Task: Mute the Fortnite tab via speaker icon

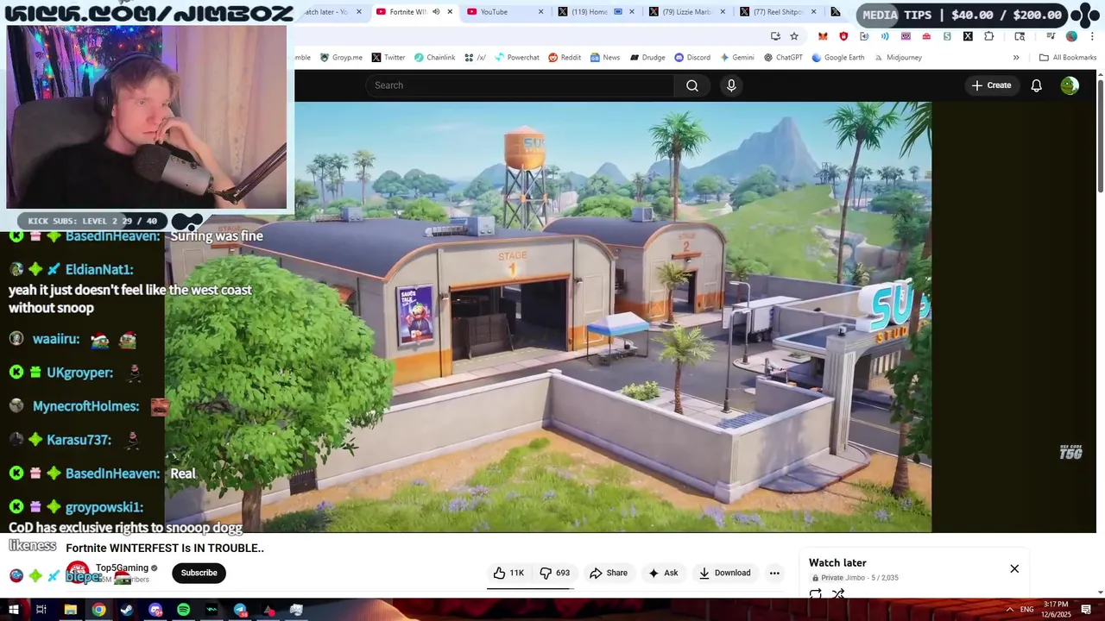Action: 436,12
